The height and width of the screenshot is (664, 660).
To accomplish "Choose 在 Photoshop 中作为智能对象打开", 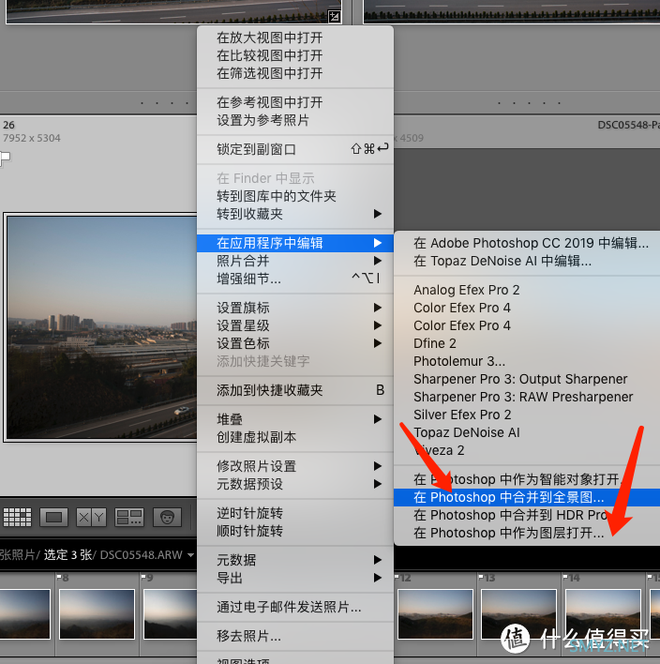I will click(527, 479).
